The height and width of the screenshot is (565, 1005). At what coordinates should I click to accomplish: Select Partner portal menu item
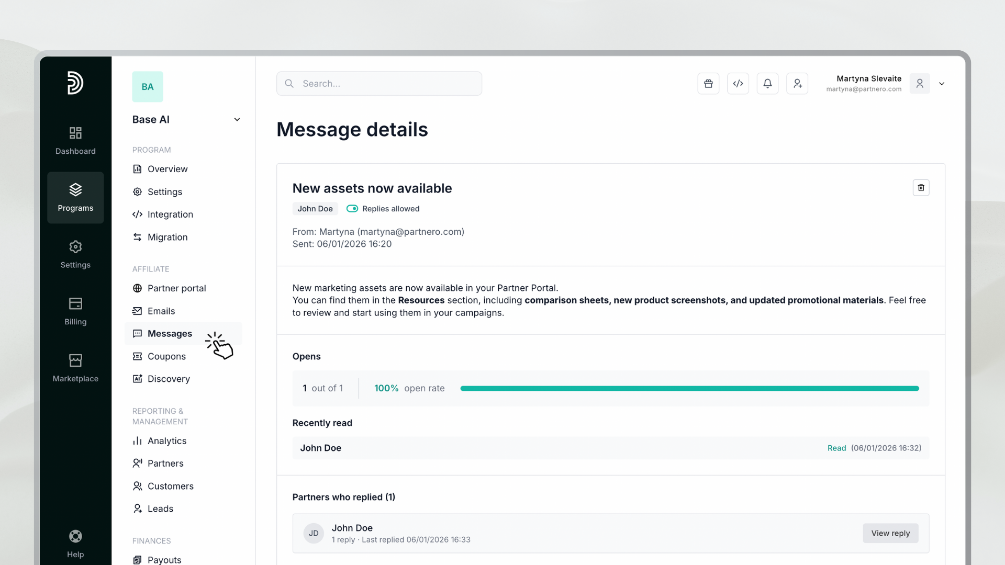click(x=176, y=288)
